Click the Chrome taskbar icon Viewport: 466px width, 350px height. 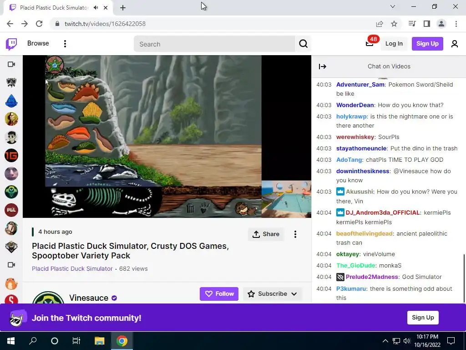[x=122, y=340]
